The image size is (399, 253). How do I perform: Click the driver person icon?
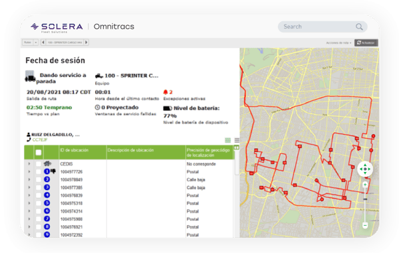coord(29,135)
